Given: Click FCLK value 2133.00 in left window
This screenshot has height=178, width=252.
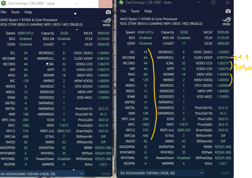Looking at the screenshot, I should [103, 39].
